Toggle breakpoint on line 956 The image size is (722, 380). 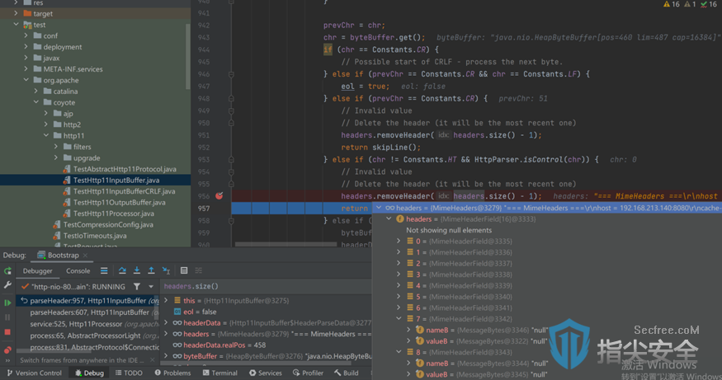click(219, 196)
